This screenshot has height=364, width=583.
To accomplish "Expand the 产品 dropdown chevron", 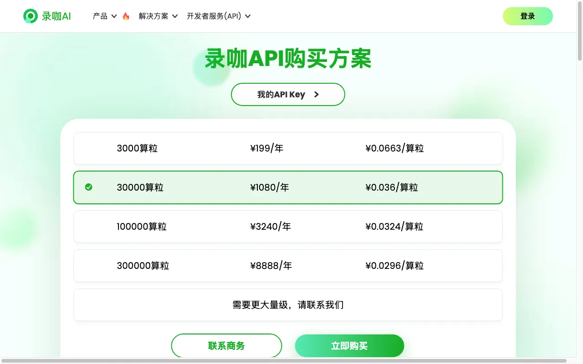I will (x=114, y=16).
